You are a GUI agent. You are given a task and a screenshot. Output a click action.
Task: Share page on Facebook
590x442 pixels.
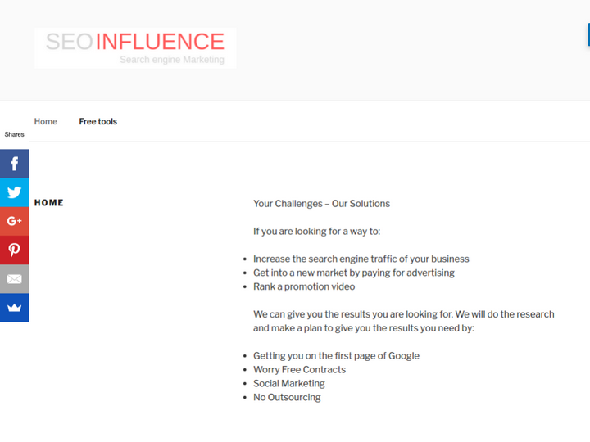[x=14, y=164]
